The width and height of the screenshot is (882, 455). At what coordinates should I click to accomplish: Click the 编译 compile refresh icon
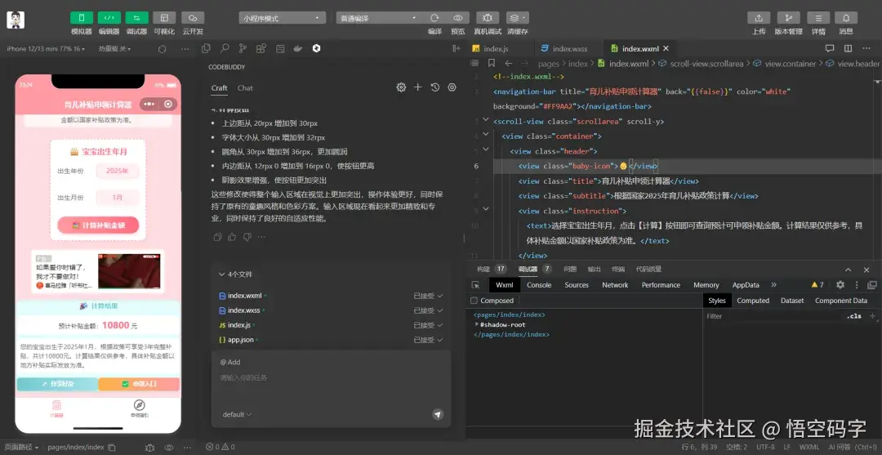[434, 18]
